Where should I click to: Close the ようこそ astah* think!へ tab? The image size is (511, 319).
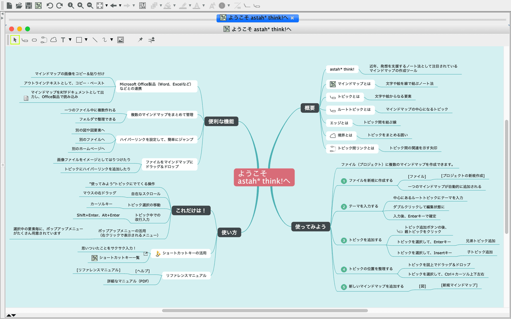click(292, 18)
